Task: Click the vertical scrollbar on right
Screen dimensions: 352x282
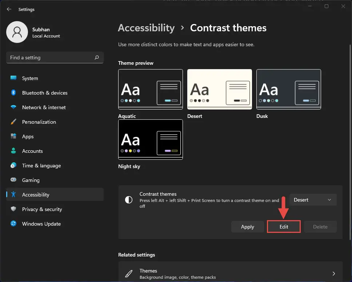Action: coord(350,142)
